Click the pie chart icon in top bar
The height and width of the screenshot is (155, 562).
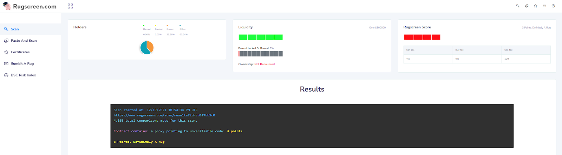click(x=553, y=6)
